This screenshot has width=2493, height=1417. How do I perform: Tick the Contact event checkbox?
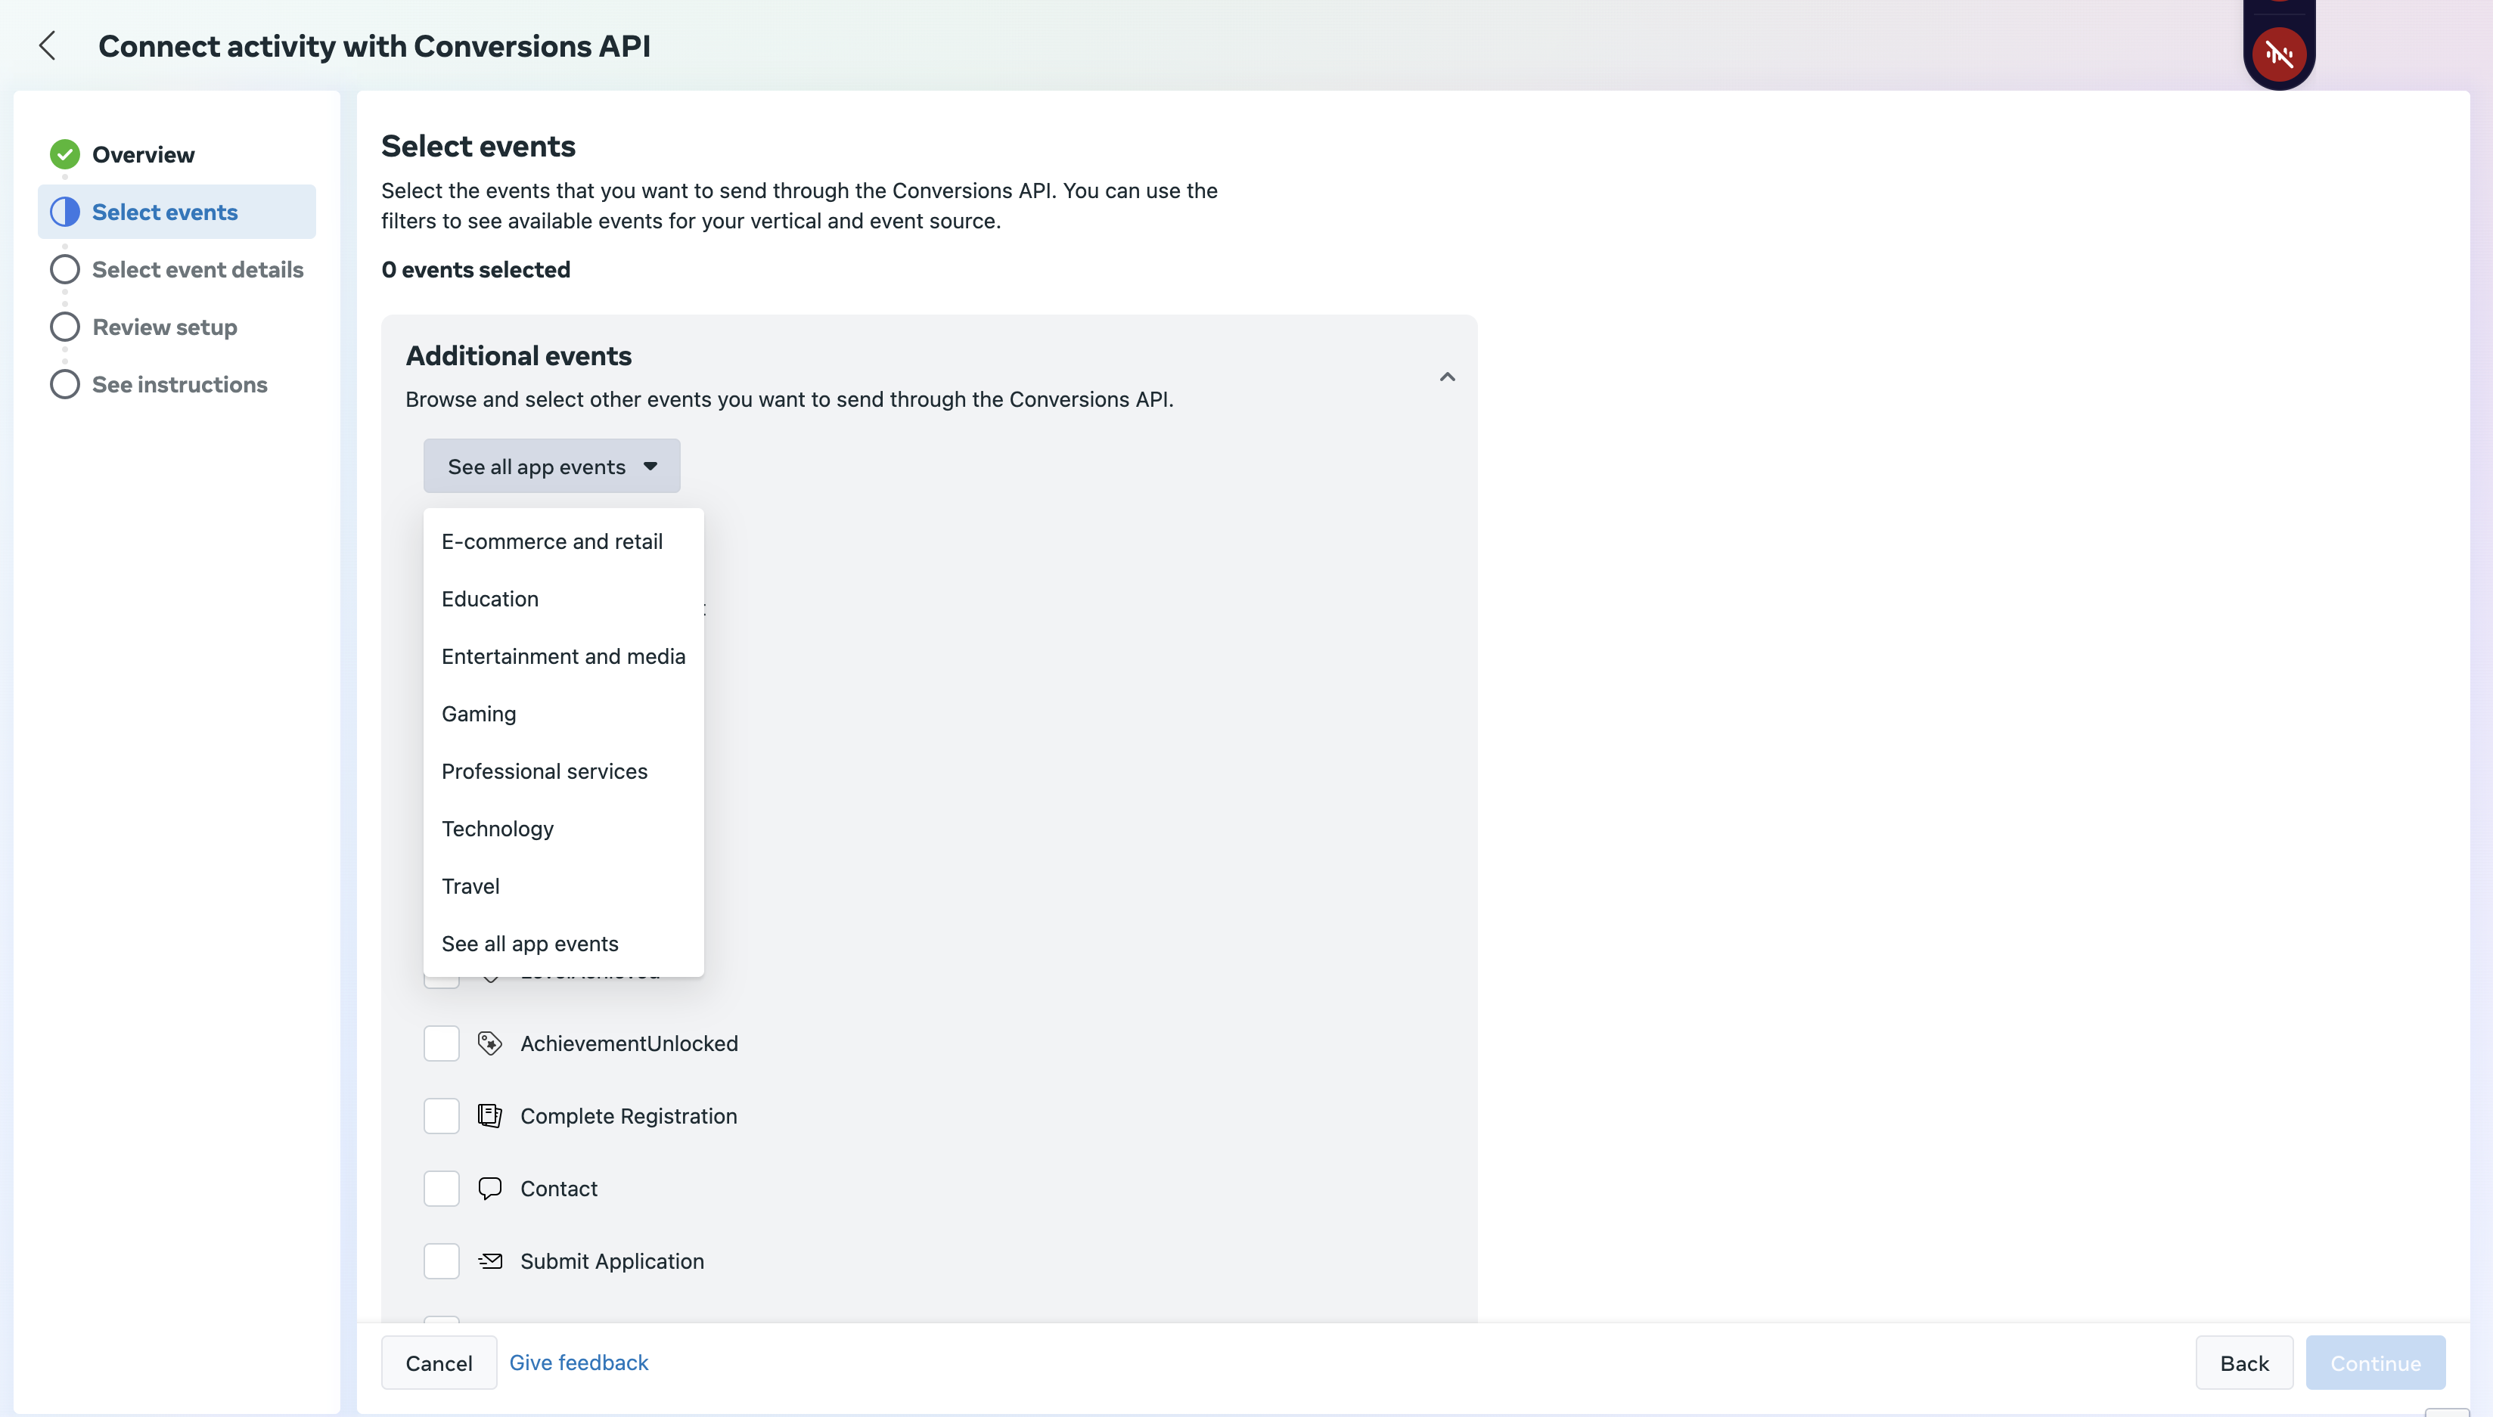pyautogui.click(x=441, y=1189)
